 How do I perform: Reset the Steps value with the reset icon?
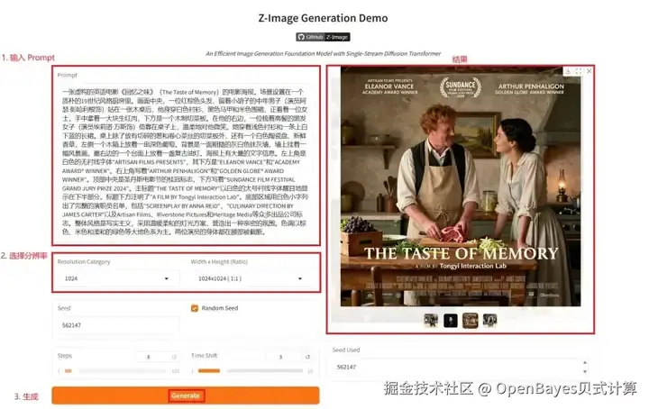click(x=174, y=357)
